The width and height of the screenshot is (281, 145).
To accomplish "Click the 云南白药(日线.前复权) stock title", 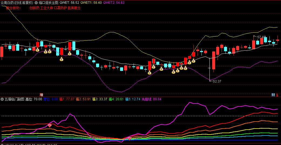I will (x=17, y=3).
